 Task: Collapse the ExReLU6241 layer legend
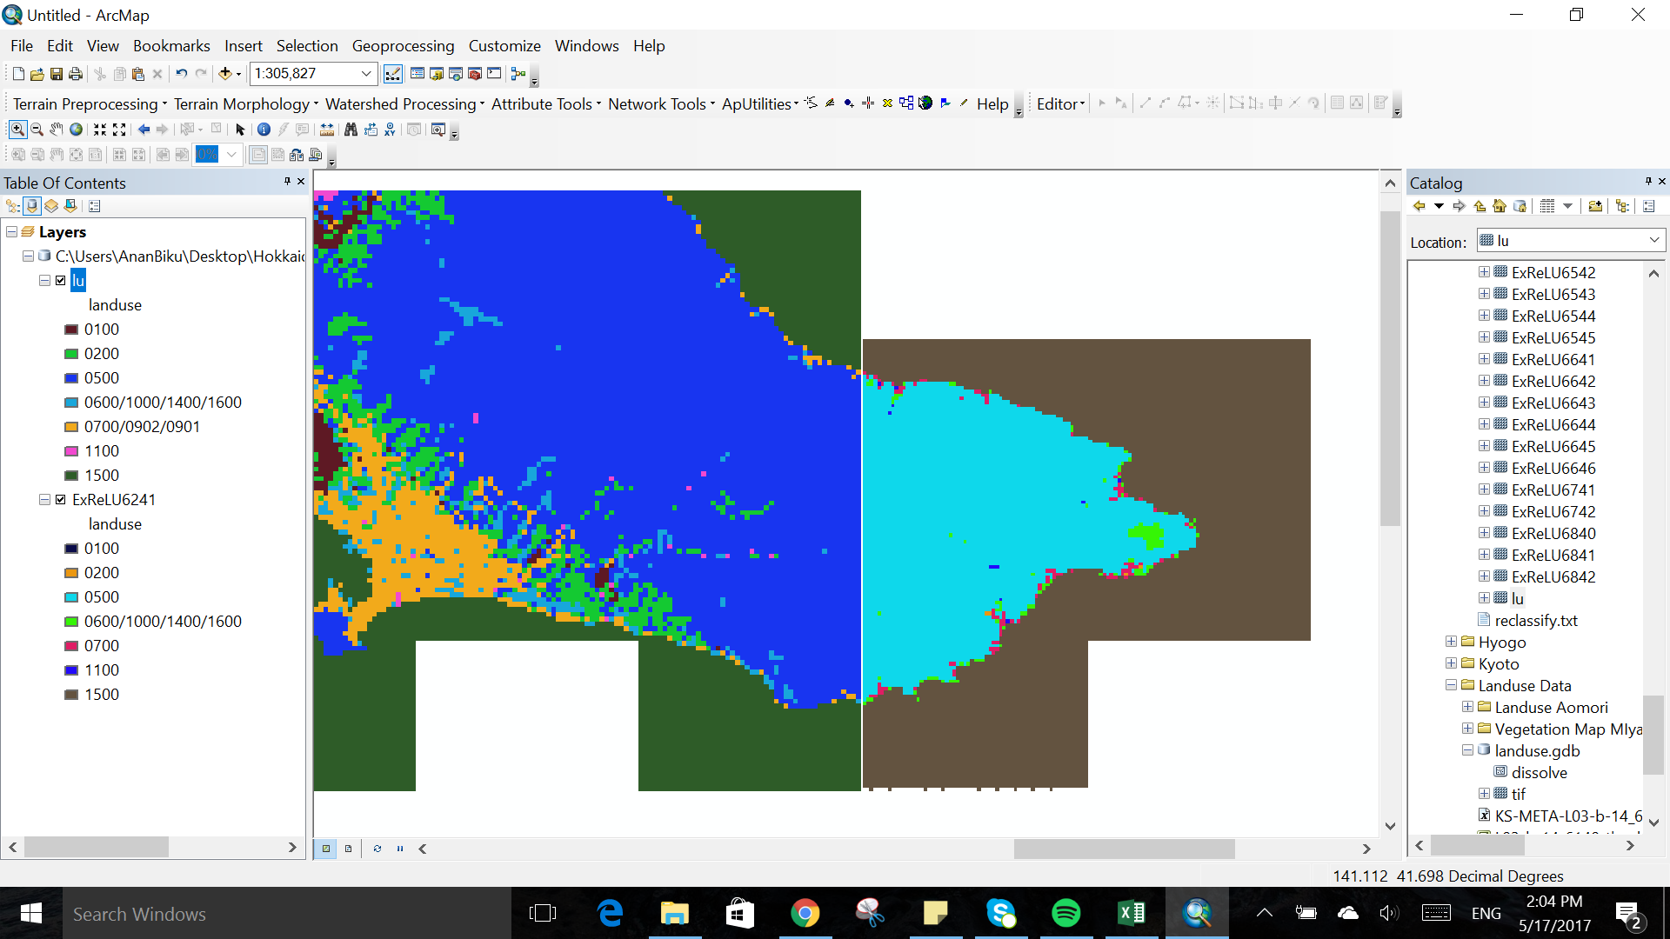click(x=44, y=500)
